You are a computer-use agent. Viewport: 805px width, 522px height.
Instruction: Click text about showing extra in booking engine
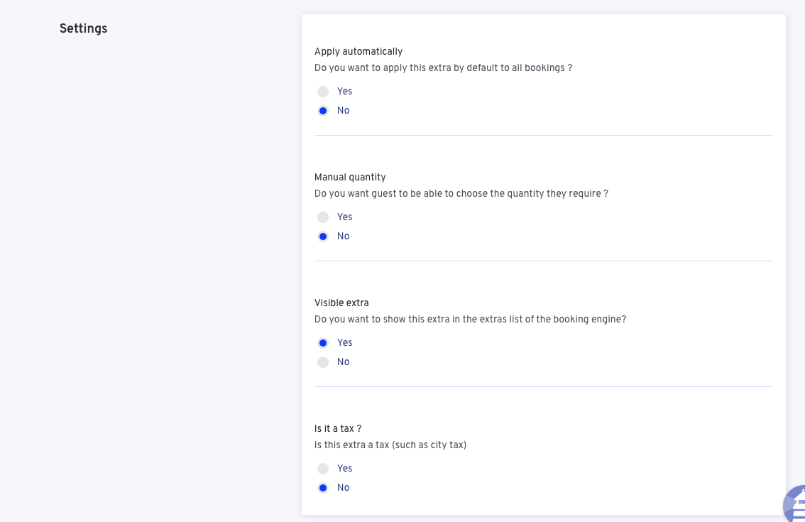pos(470,319)
